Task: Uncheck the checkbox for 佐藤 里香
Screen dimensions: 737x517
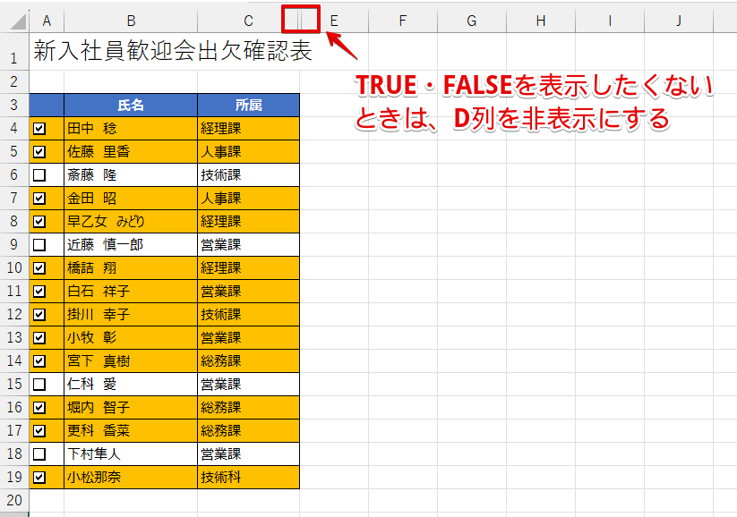Action: 39,152
